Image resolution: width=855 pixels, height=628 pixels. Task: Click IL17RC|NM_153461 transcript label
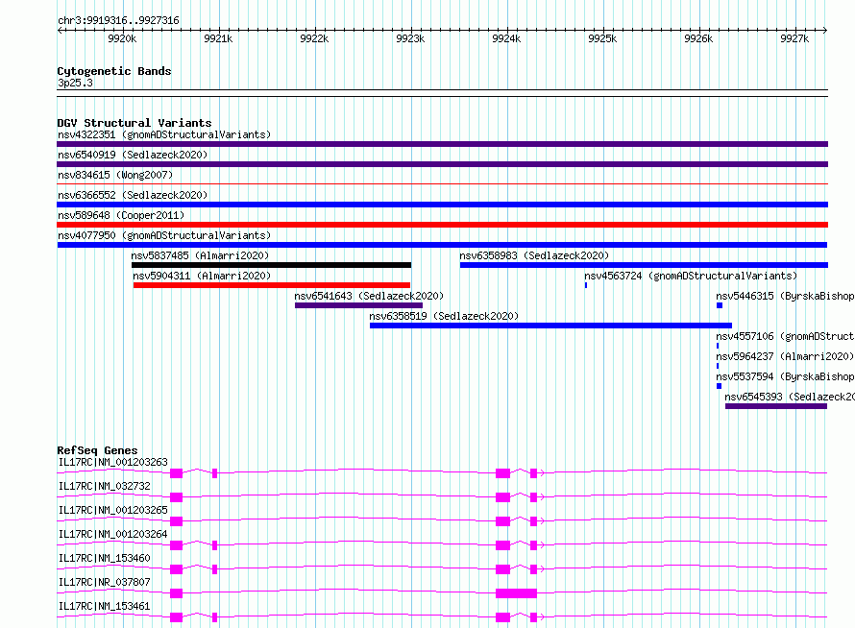(x=104, y=606)
